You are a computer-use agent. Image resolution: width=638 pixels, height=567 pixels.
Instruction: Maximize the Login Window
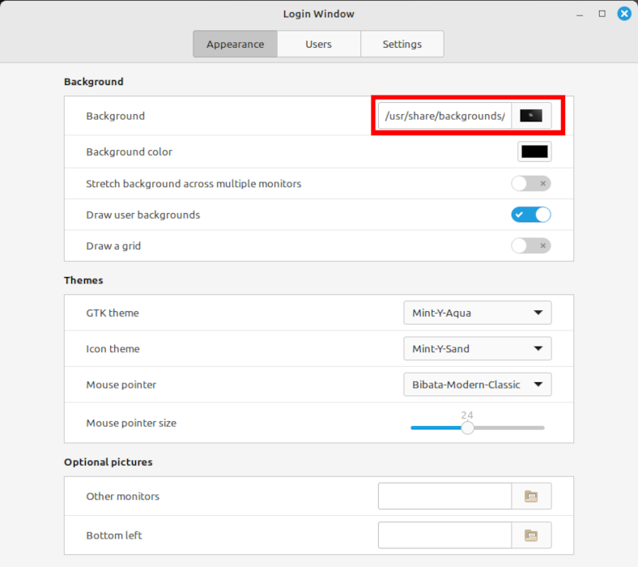click(x=602, y=14)
